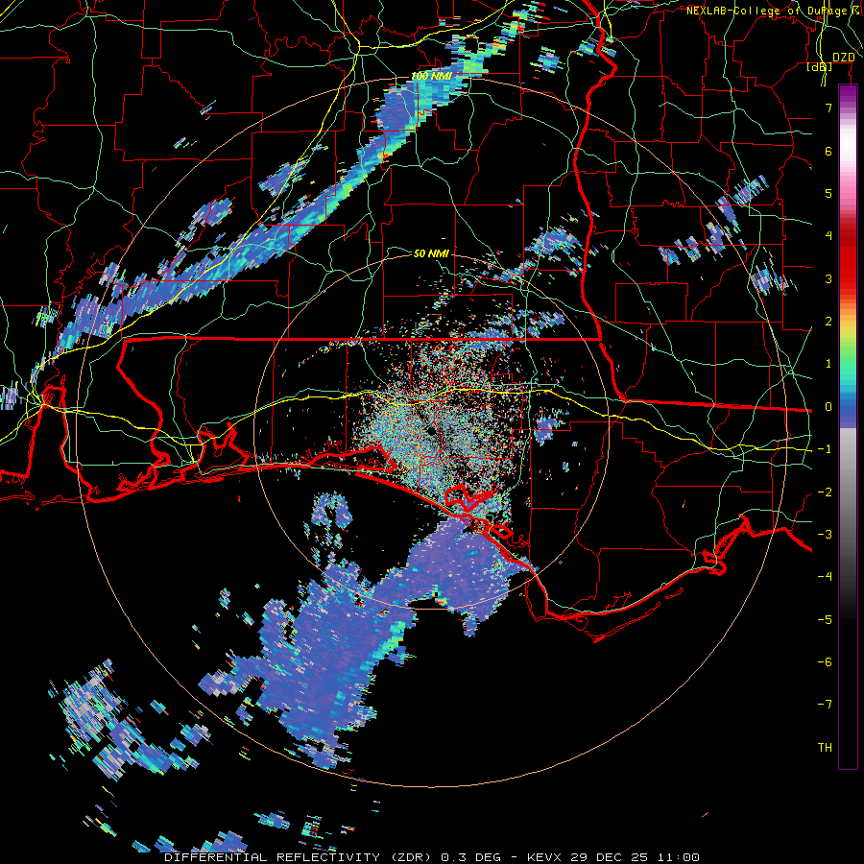Click the "-4" value on the color scale
This screenshot has height=864, width=864.
[825, 577]
